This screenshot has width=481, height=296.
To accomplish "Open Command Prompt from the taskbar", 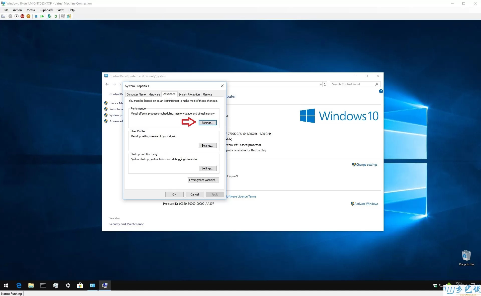I will pos(43,285).
